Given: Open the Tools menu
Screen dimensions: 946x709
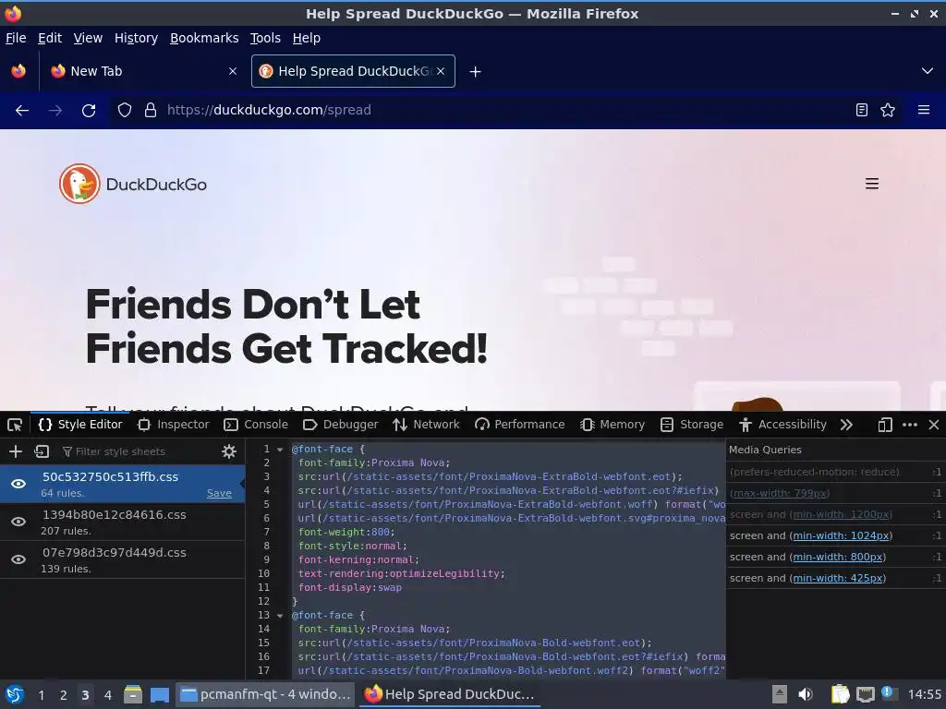Looking at the screenshot, I should (265, 38).
